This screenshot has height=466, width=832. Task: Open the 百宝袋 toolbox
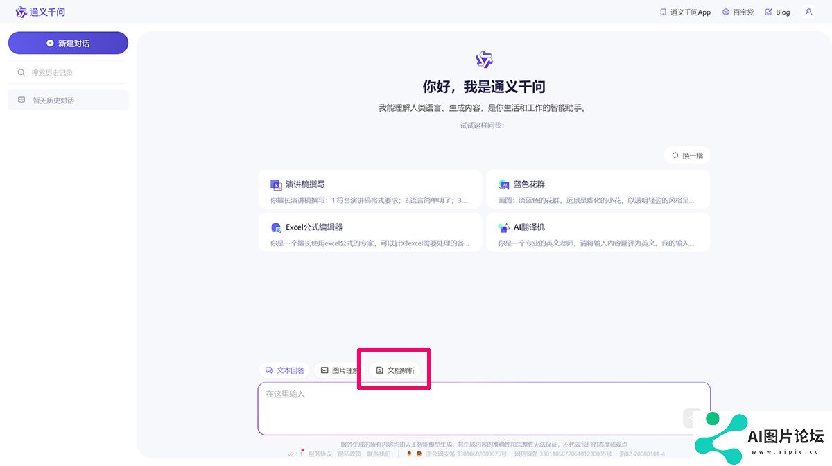coord(738,12)
